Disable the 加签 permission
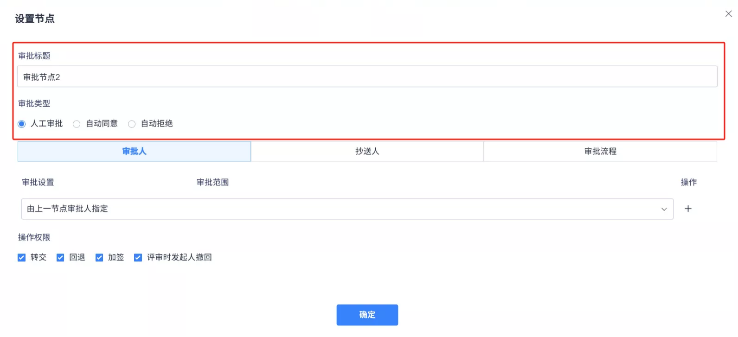Image resolution: width=738 pixels, height=337 pixels. pos(99,258)
